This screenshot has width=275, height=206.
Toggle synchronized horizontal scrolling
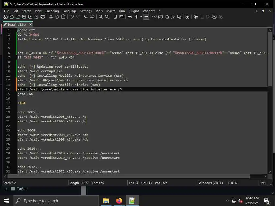[x=121, y=17]
